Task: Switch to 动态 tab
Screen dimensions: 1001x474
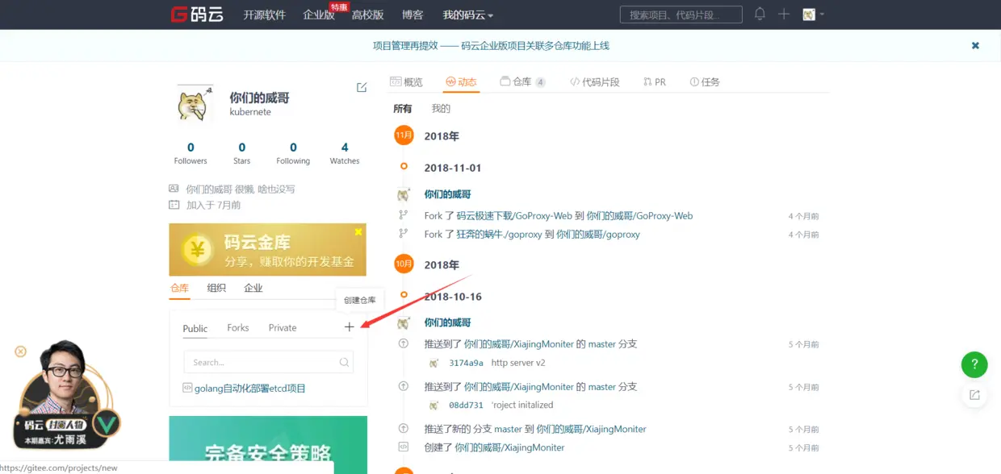Action: [461, 81]
